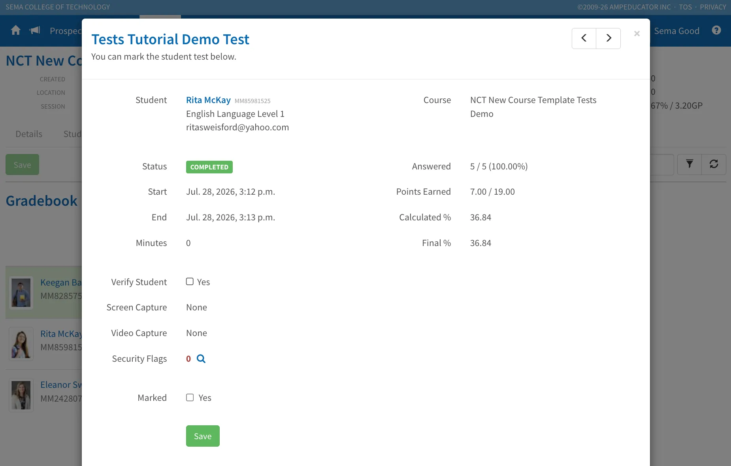The image size is (731, 466).
Task: Click the SEMA COLLEGE OF TECHNOLOGY header text
Action: click(58, 7)
